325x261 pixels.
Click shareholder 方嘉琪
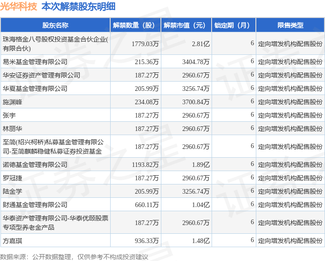click(x=12, y=241)
